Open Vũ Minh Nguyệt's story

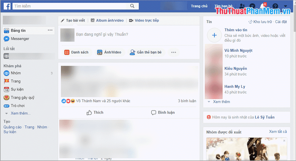[x=238, y=50]
